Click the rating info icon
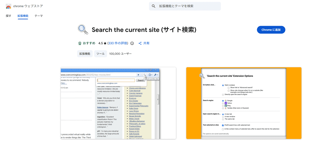This screenshot has height=143, width=310. point(132,43)
